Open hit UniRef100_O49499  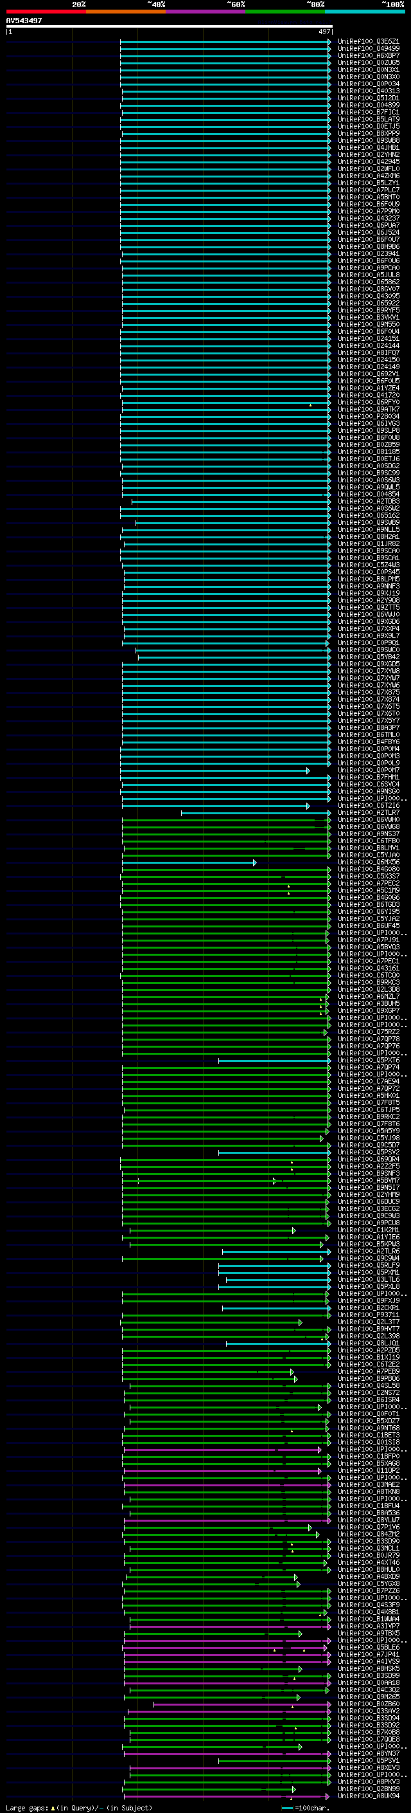pyautogui.click(x=368, y=49)
